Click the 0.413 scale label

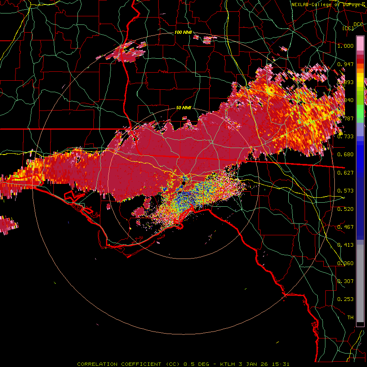(345, 245)
